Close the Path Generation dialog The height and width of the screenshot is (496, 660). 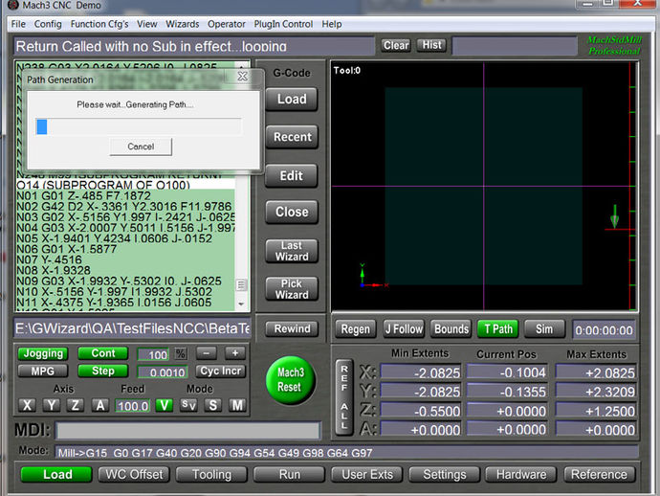[242, 77]
